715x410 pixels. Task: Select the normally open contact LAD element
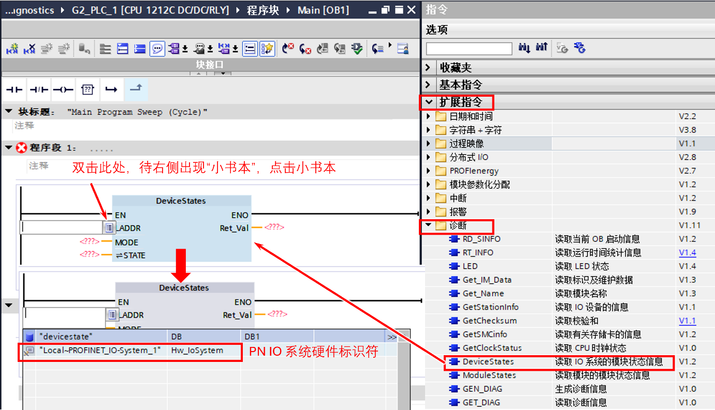click(14, 89)
